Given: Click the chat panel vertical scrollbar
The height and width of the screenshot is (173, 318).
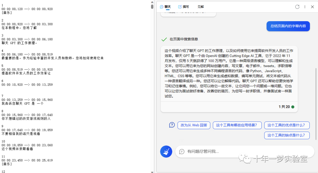Looking at the screenshot, I should (x=316, y=104).
